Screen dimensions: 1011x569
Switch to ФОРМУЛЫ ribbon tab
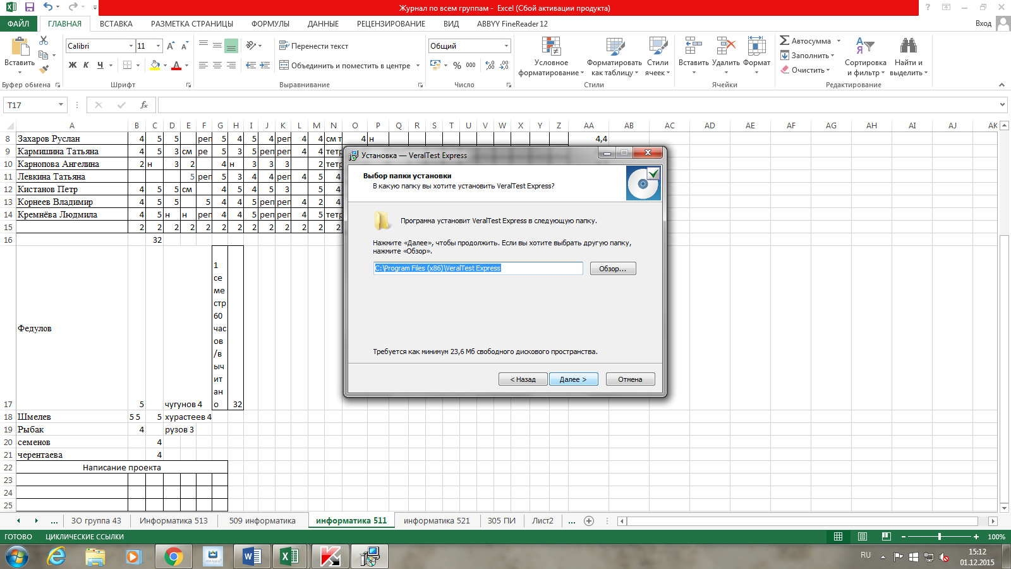point(270,24)
